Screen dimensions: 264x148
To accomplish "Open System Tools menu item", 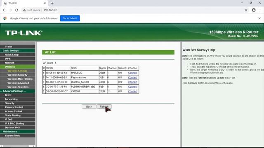I will [18, 135].
